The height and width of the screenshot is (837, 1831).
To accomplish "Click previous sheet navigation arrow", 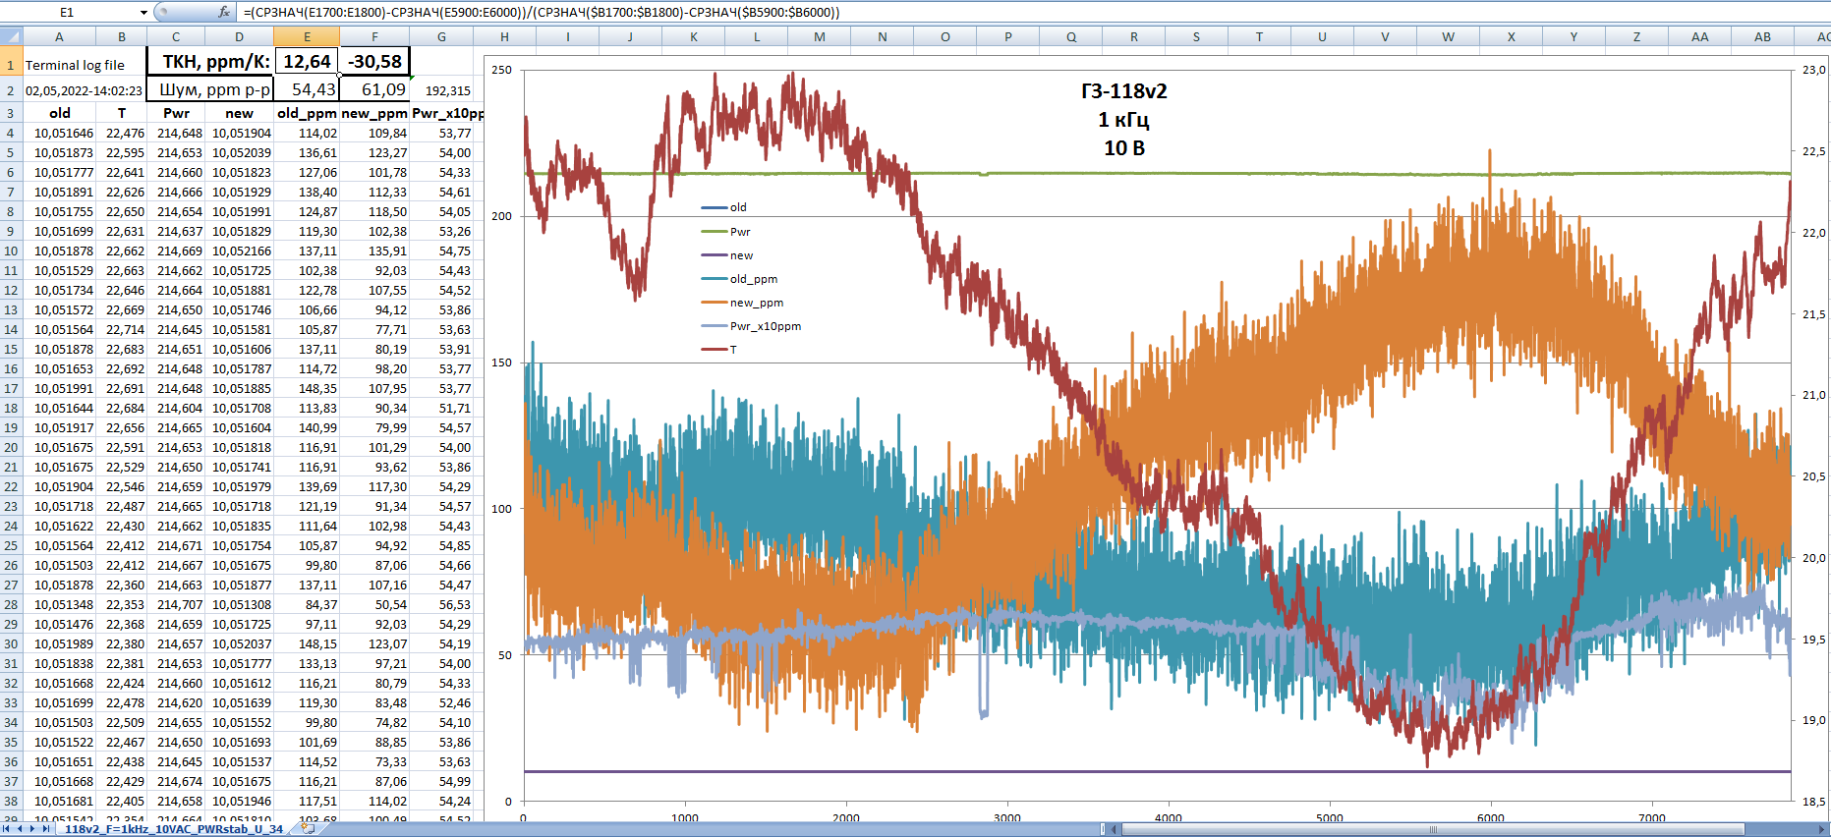I will tap(19, 829).
